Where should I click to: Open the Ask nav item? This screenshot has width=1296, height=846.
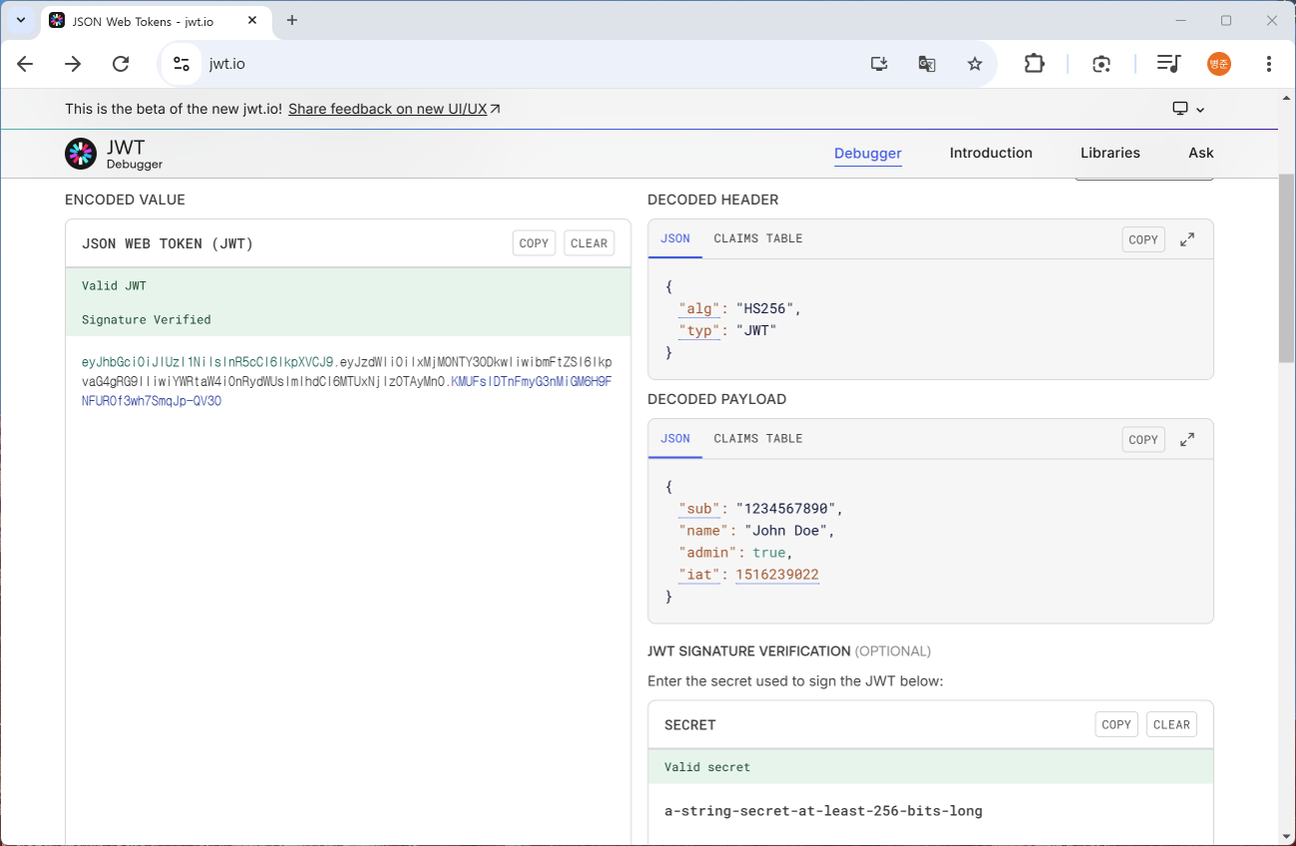click(x=1201, y=153)
